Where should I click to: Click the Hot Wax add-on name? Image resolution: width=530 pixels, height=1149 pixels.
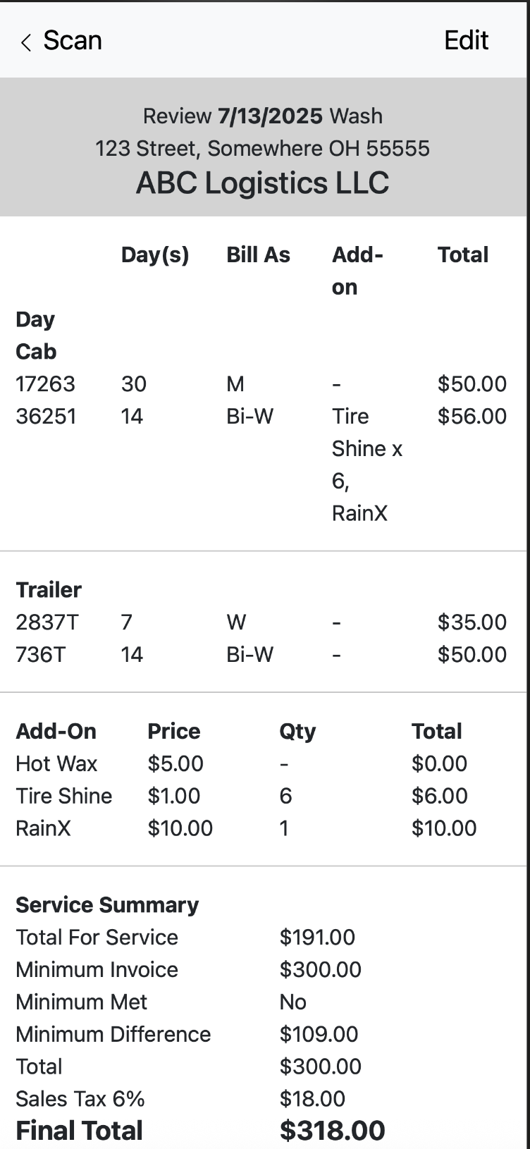pos(56,764)
